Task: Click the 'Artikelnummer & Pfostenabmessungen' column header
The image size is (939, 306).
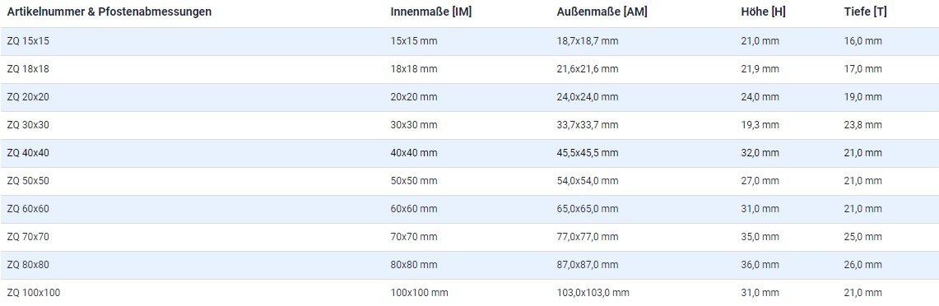Action: point(109,12)
